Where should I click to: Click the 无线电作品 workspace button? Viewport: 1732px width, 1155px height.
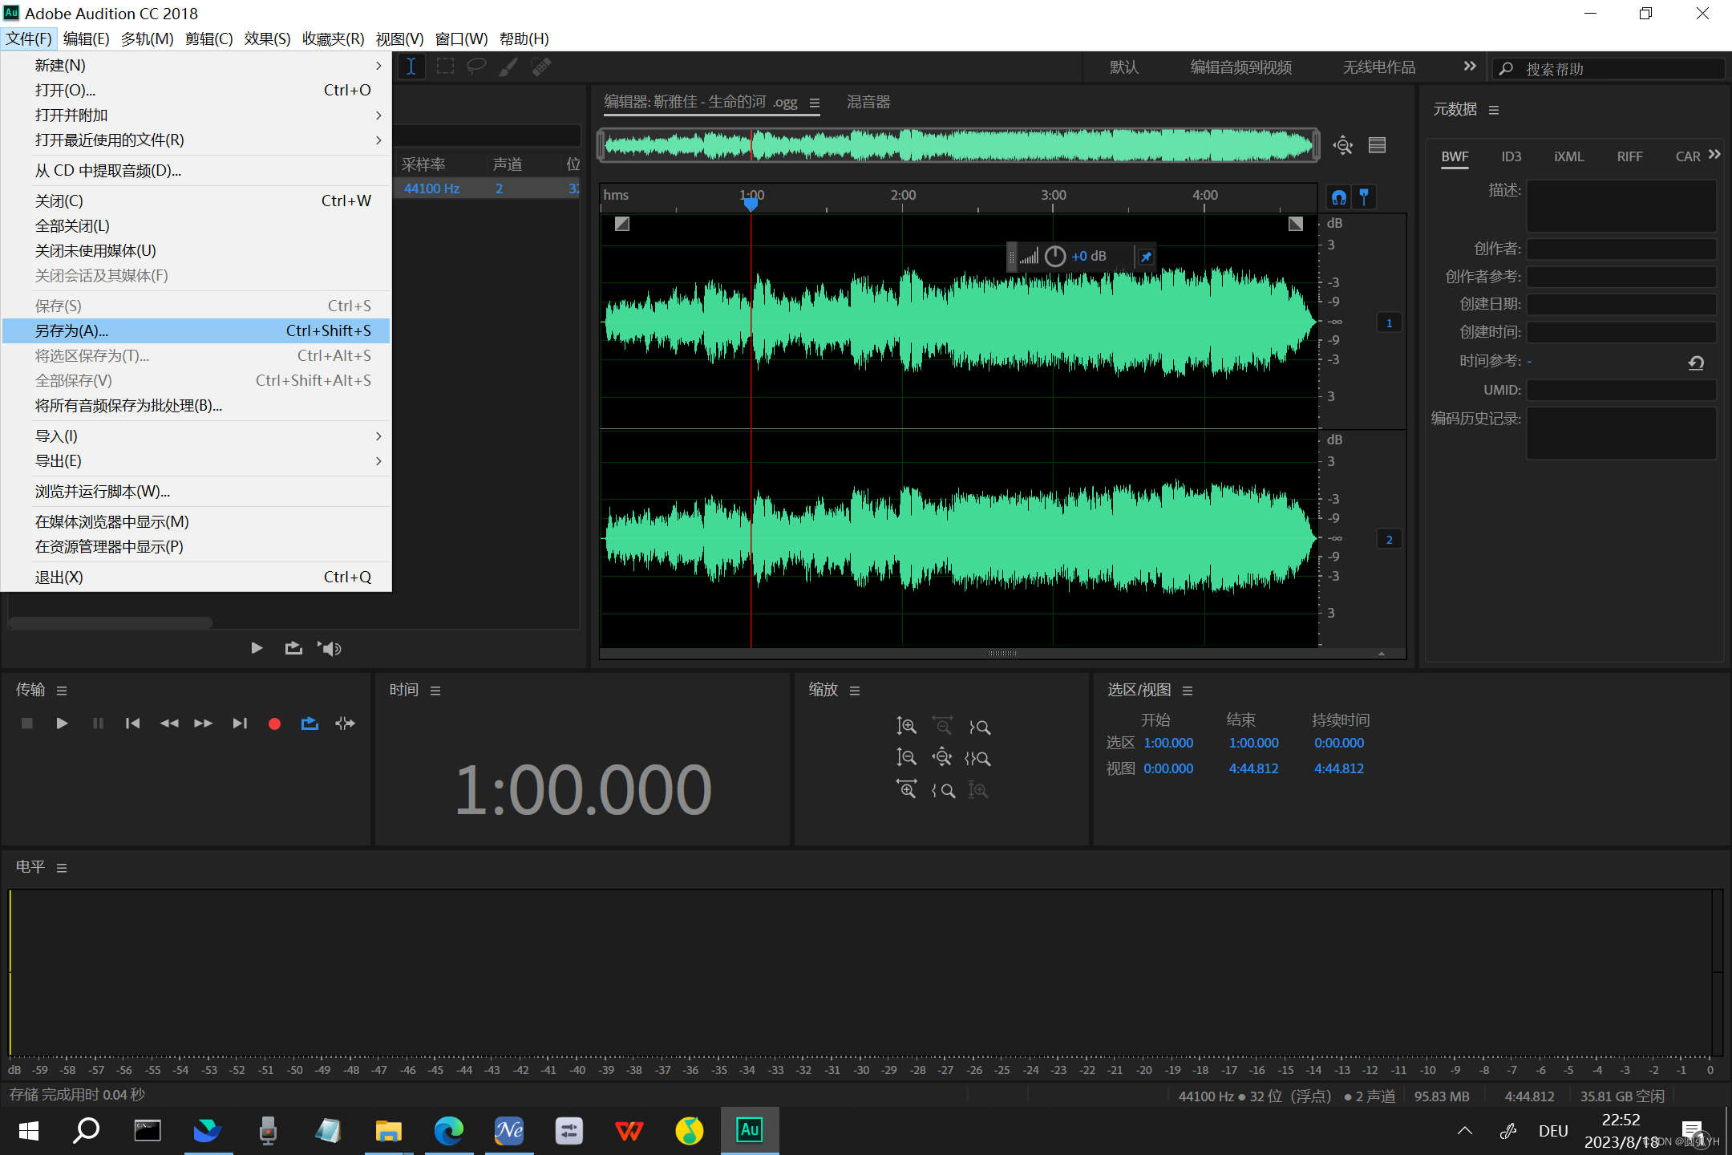coord(1378,67)
